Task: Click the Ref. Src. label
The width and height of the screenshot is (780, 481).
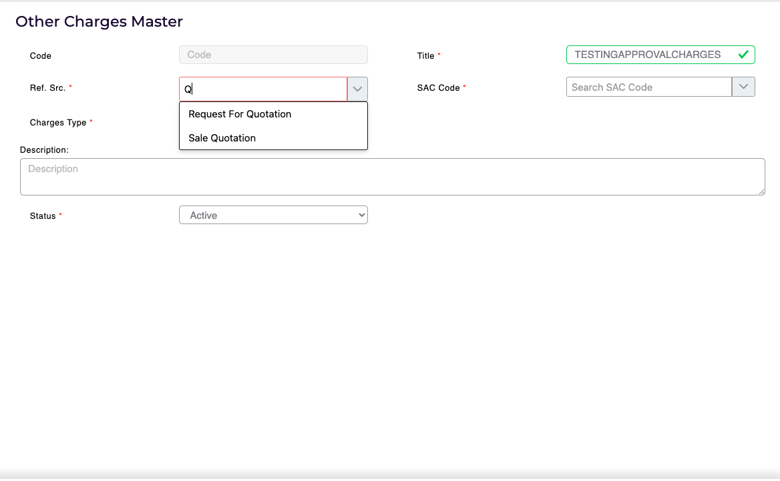Action: click(47, 88)
